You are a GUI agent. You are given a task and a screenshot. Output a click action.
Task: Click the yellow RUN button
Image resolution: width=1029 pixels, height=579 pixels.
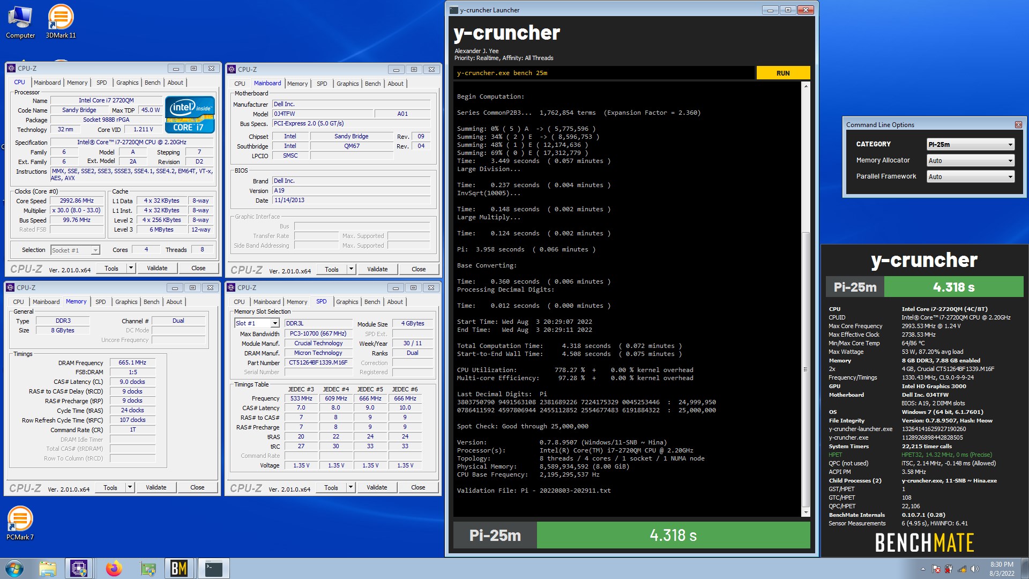pyautogui.click(x=783, y=73)
